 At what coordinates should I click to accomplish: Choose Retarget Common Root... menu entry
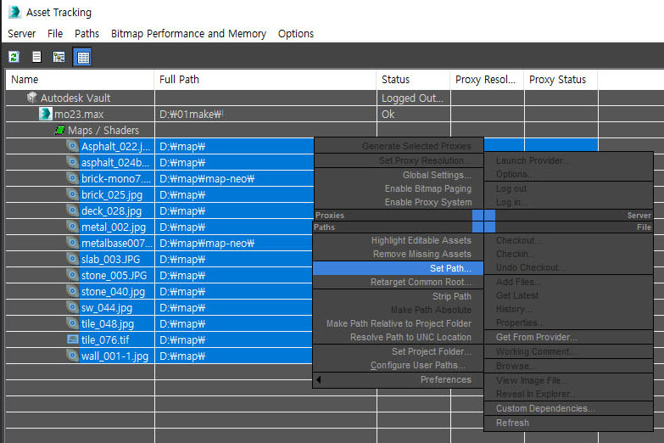[x=398, y=282]
